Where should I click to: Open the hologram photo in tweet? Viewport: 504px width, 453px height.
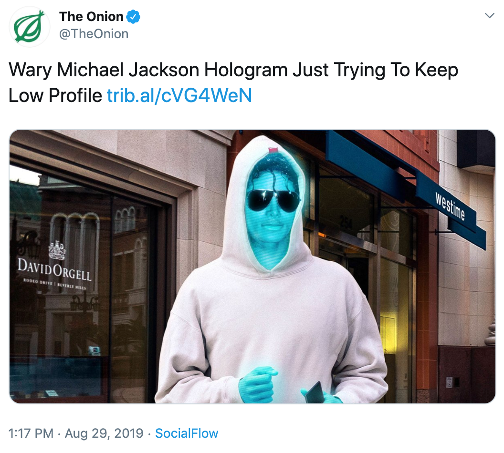pyautogui.click(x=252, y=267)
